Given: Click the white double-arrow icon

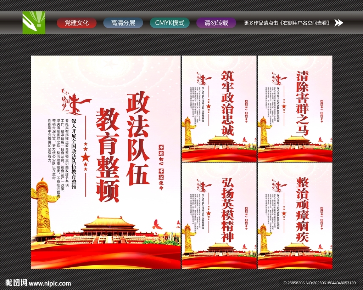Looking at the screenshot, I should point(339,23).
